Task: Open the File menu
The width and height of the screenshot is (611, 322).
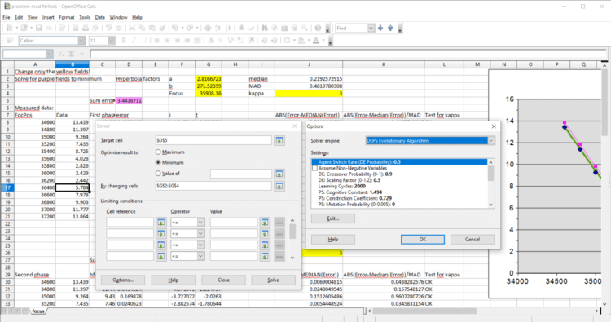Action: (x=7, y=18)
